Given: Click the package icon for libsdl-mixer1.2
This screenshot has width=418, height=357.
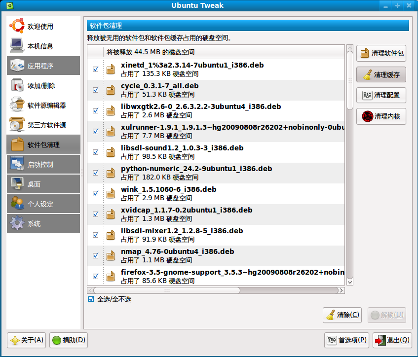Looking at the screenshot, I should pyautogui.click(x=111, y=235).
